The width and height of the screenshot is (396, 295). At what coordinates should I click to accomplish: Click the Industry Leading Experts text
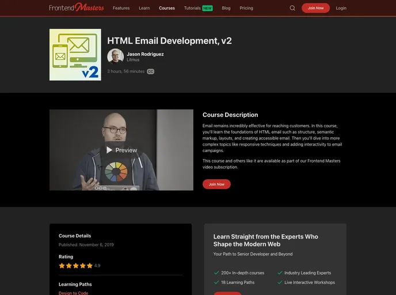(x=307, y=273)
